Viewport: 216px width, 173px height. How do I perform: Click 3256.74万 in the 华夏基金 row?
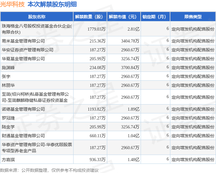point(130,59)
